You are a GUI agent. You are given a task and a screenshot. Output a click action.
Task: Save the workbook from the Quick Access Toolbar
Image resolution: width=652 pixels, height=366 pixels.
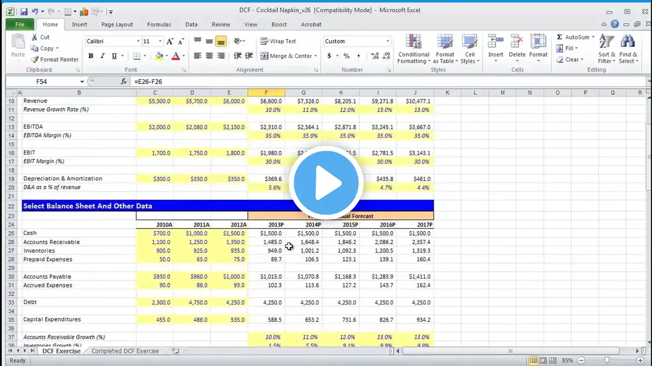click(24, 11)
